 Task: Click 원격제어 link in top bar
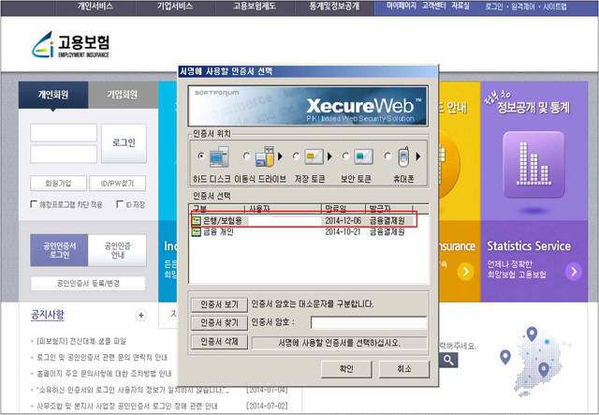click(x=522, y=7)
